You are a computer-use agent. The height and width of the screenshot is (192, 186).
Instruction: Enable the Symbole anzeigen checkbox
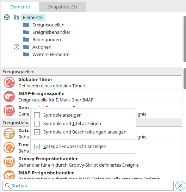tap(37, 115)
